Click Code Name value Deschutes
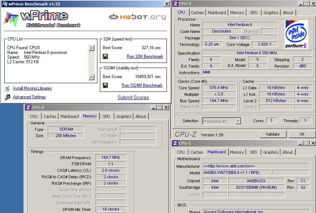The height and width of the screenshot is (213, 316). pos(222,31)
